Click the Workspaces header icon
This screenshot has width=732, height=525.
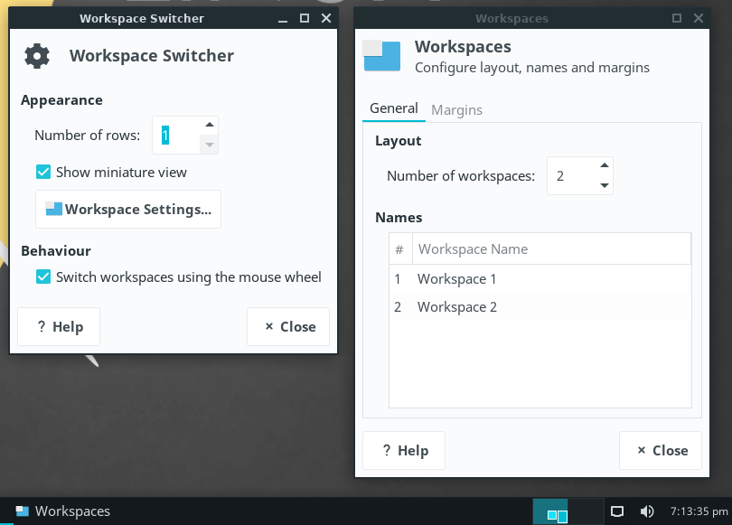point(381,56)
